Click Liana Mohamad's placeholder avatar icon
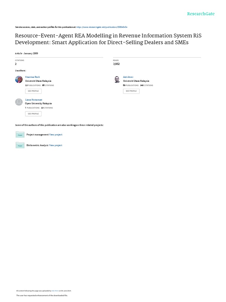The image size is (226, 302). tap(19, 102)
